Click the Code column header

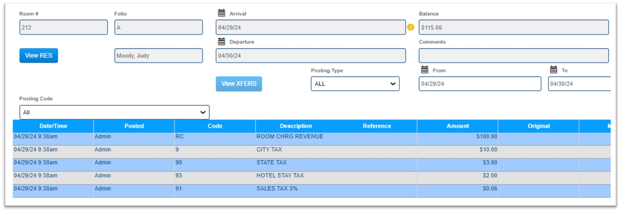point(215,126)
